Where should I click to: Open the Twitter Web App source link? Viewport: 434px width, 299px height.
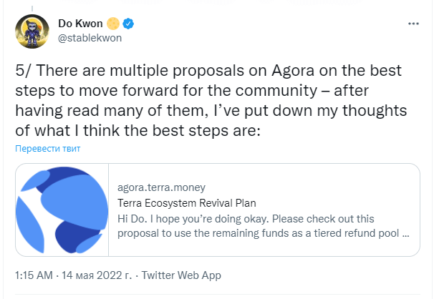coord(181,275)
